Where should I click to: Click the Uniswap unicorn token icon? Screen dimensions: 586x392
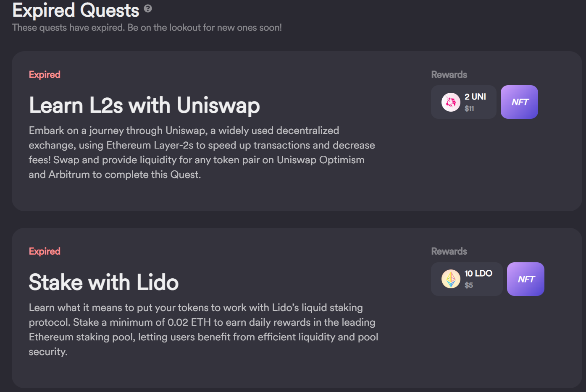pyautogui.click(x=451, y=102)
